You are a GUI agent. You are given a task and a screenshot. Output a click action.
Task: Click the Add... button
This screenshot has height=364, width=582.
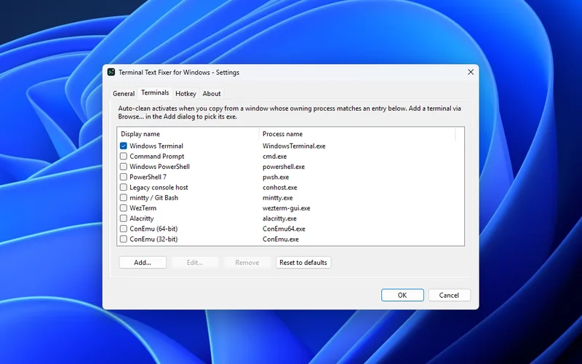coord(143,263)
